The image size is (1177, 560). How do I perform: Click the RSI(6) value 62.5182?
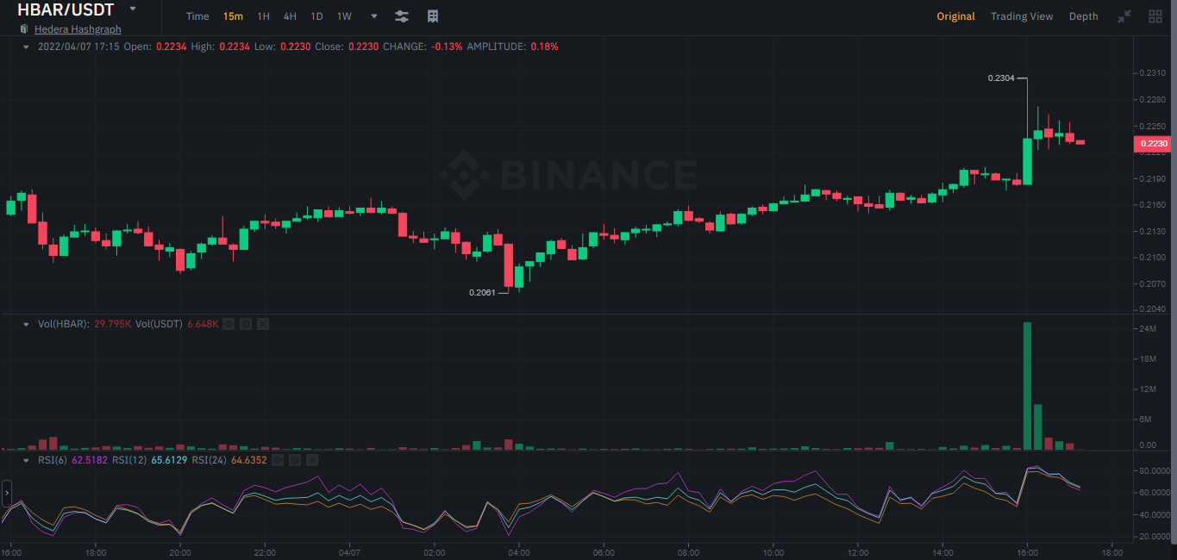click(x=90, y=460)
